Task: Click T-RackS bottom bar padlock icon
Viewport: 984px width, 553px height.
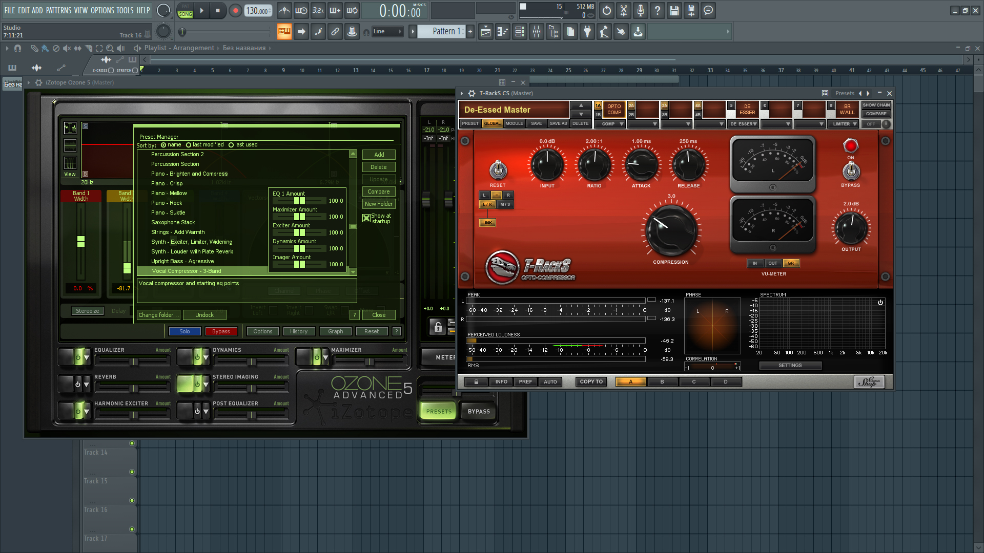Action: 476,382
